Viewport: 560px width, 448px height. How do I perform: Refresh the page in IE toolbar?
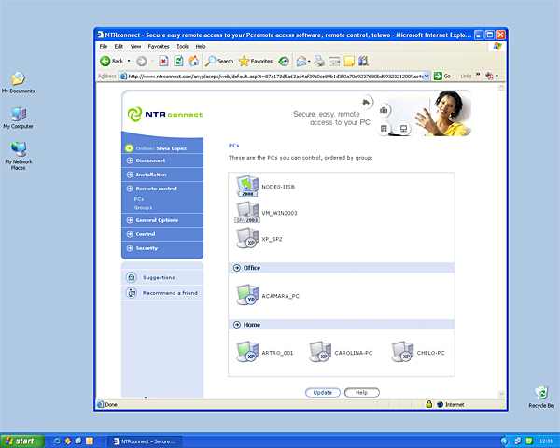coord(178,61)
